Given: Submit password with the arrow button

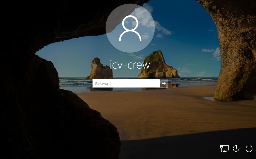Looking at the screenshot, I should point(164,83).
